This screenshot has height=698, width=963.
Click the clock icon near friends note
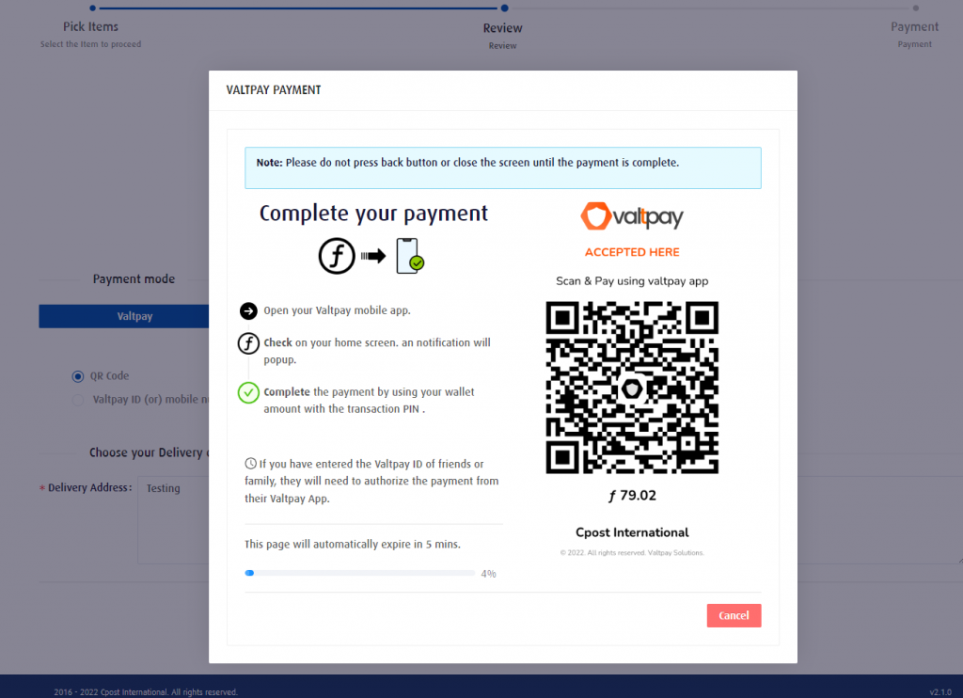point(250,464)
